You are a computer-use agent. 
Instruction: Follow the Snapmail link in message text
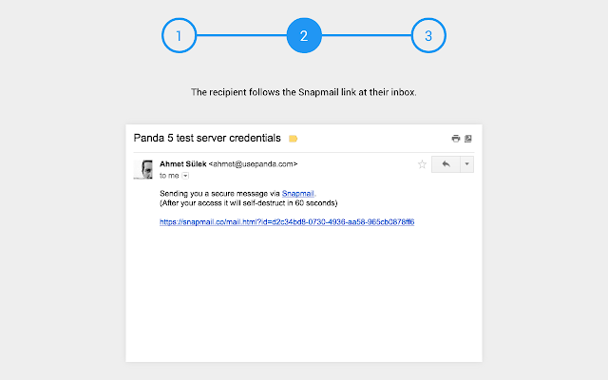(297, 194)
